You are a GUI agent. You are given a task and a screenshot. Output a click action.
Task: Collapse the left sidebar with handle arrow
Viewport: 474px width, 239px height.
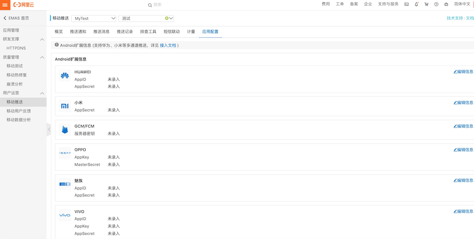click(x=49, y=130)
